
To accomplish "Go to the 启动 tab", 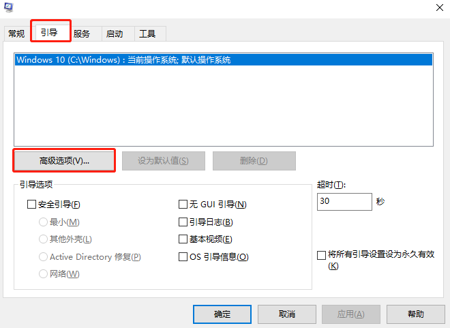I will (x=115, y=33).
